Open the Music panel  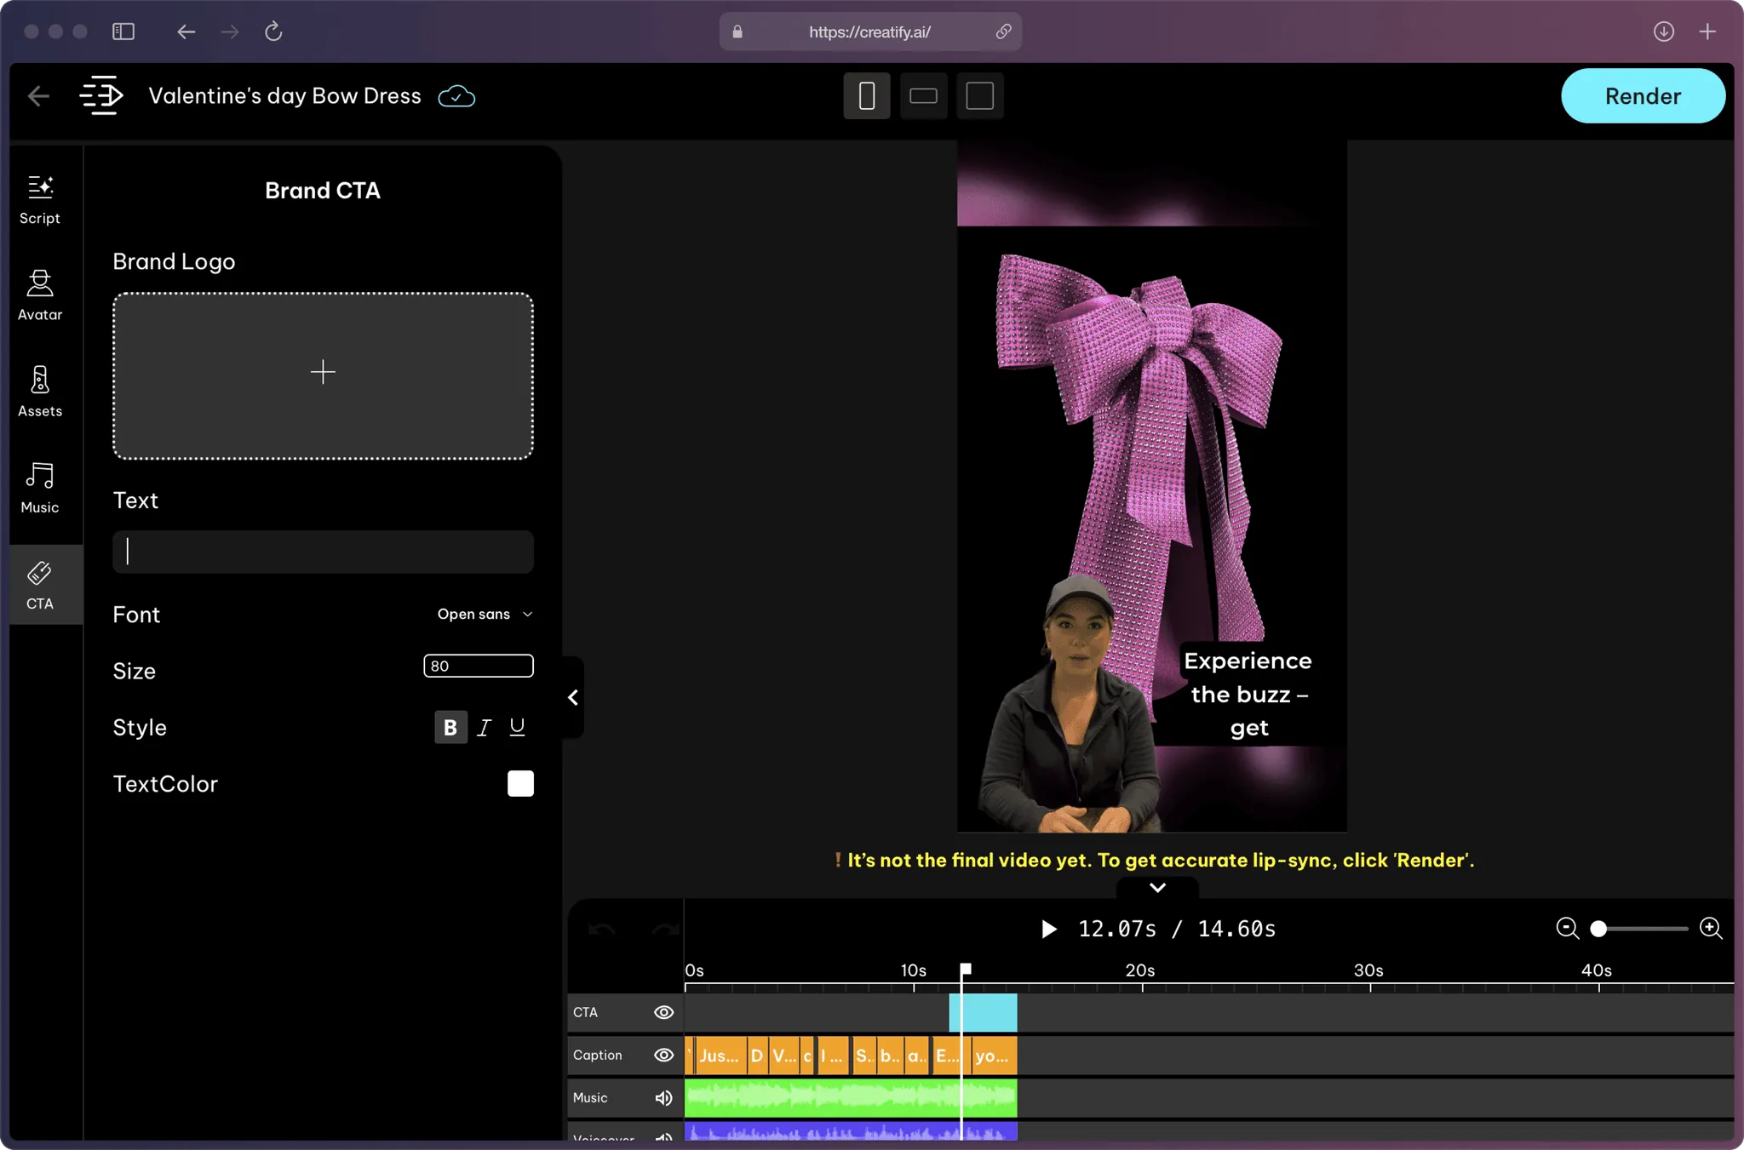pos(40,488)
